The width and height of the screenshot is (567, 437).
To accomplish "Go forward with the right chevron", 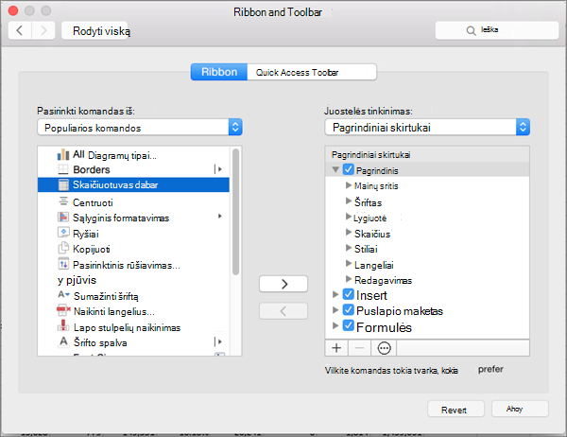I will 43,30.
